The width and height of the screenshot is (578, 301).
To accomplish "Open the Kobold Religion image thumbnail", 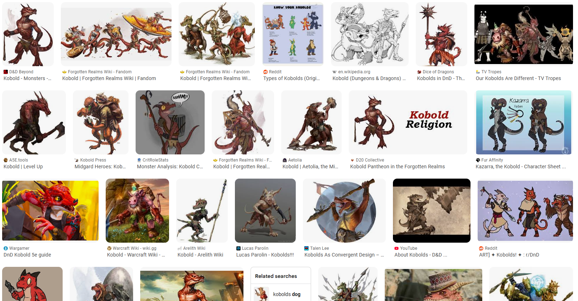I will coord(408,122).
